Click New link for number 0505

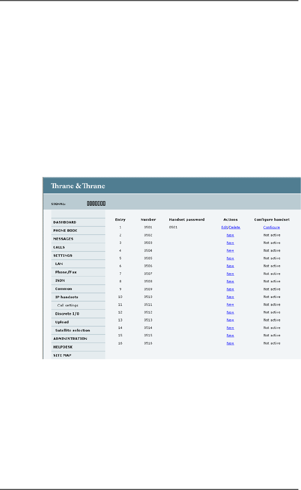(230, 258)
